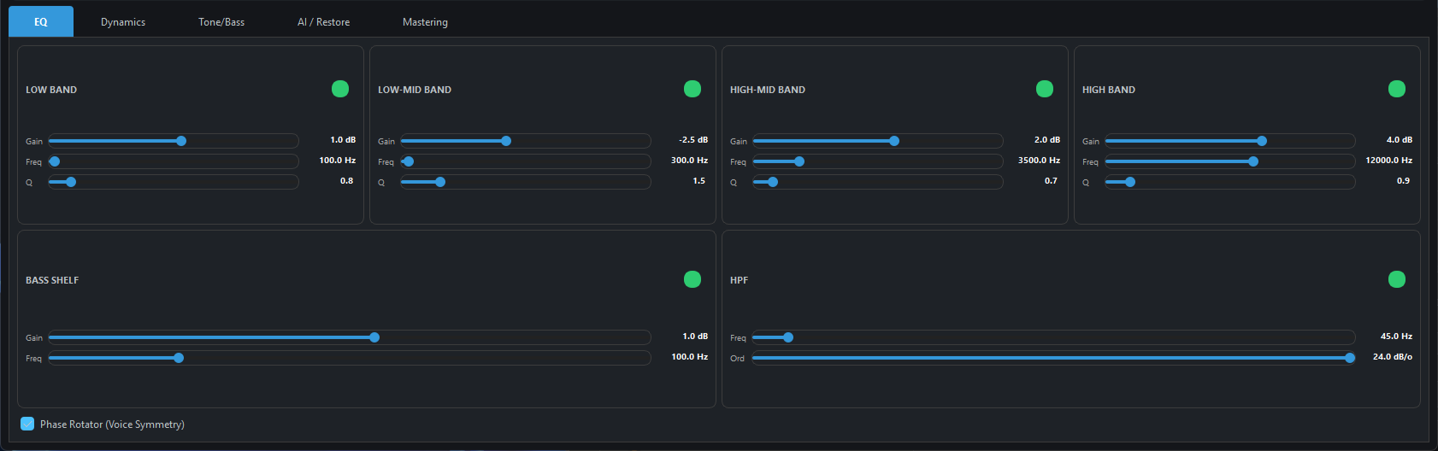
Task: Click the Low Band Q slider
Action: (x=174, y=182)
